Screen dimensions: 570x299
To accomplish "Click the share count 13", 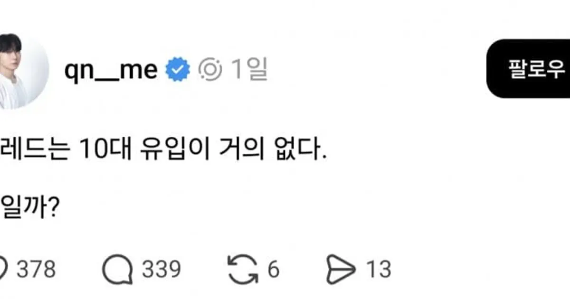I will [x=379, y=270].
